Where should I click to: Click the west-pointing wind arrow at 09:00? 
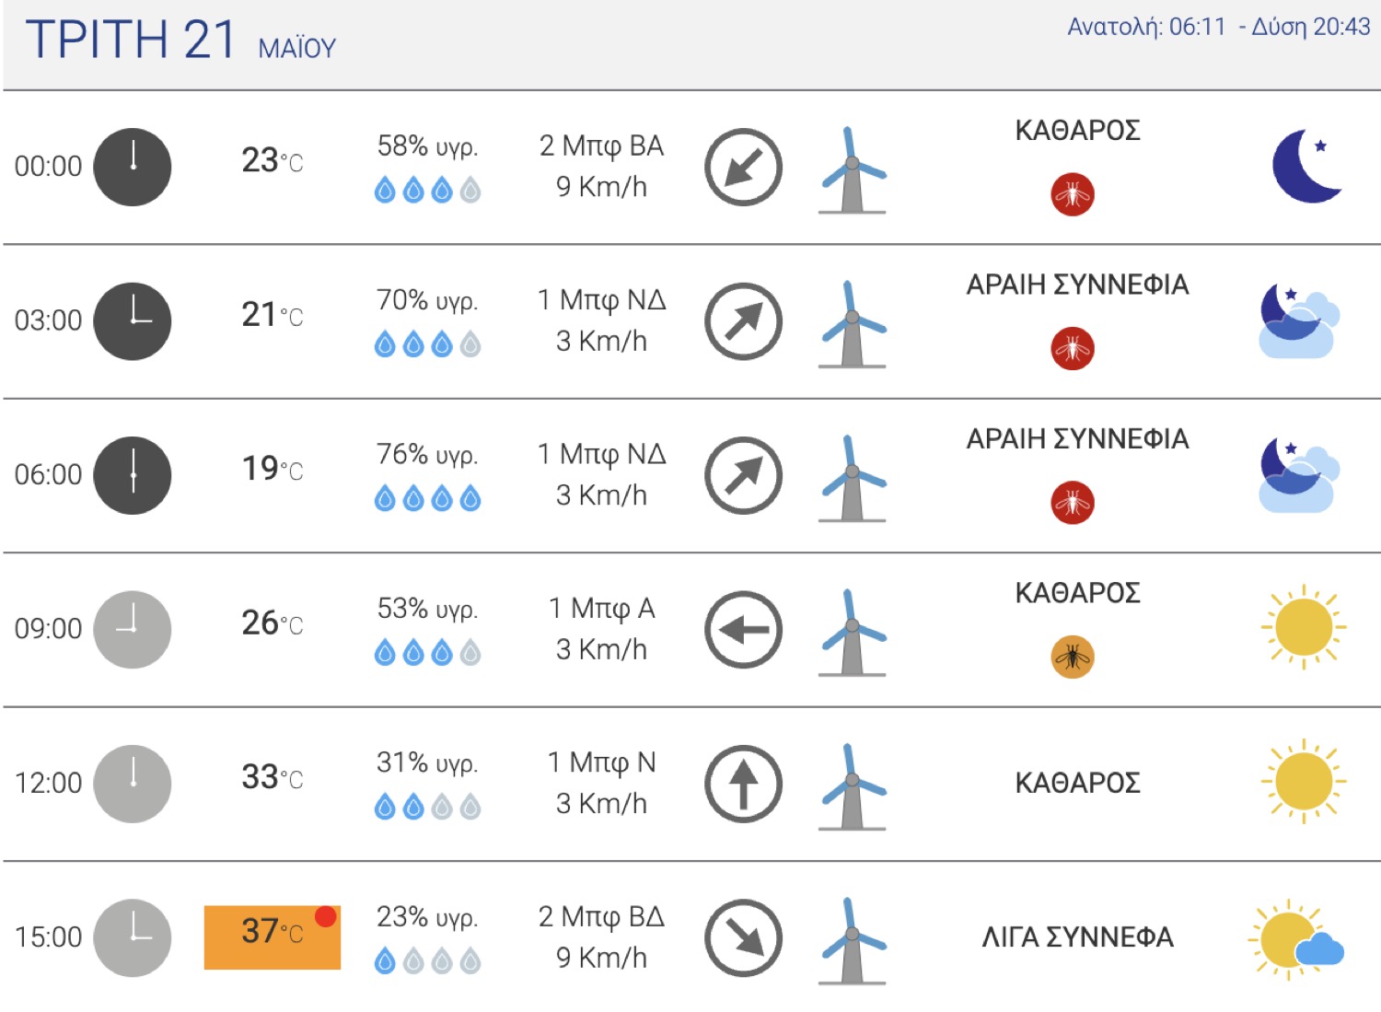click(743, 630)
